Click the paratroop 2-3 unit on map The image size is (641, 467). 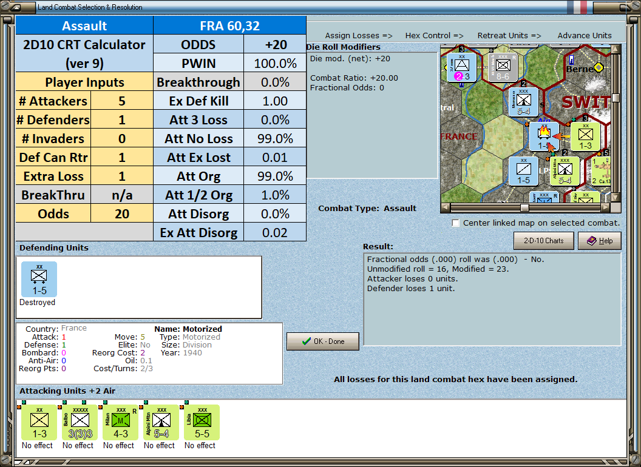point(461,67)
